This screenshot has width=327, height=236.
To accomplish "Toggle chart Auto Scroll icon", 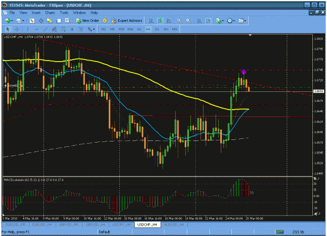I will click(x=199, y=20).
